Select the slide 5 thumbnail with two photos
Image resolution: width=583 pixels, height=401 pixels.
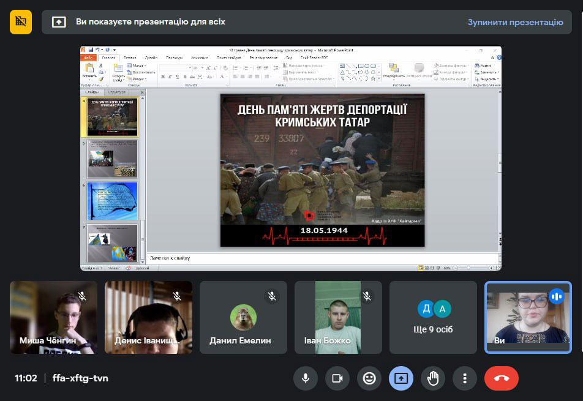tap(112, 159)
